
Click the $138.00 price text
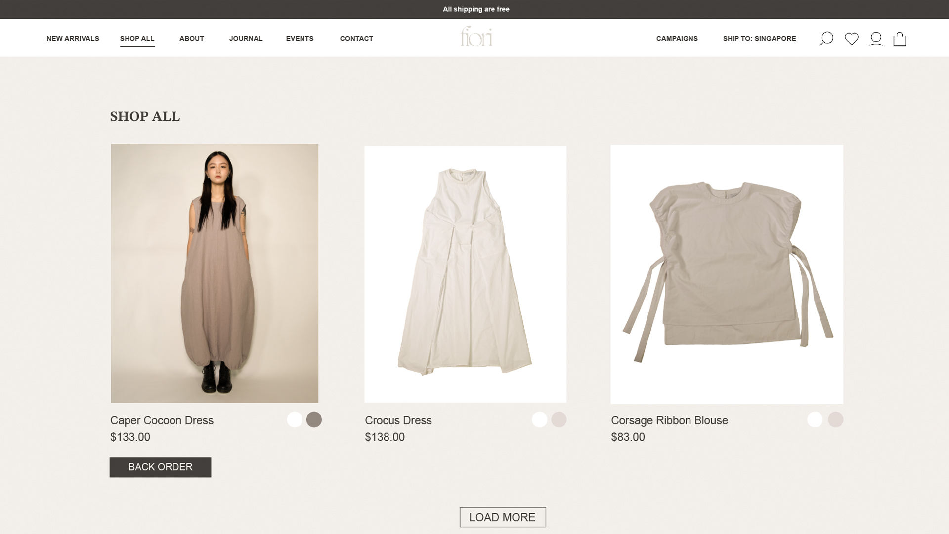tap(385, 437)
